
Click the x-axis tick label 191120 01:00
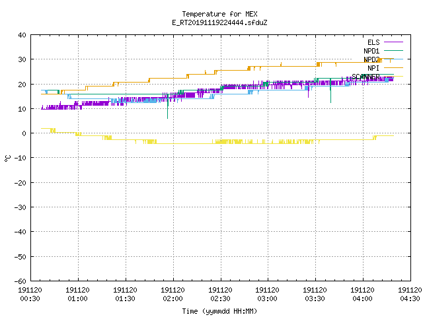coord(78,295)
